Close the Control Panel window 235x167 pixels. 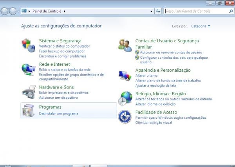click(230, 3)
